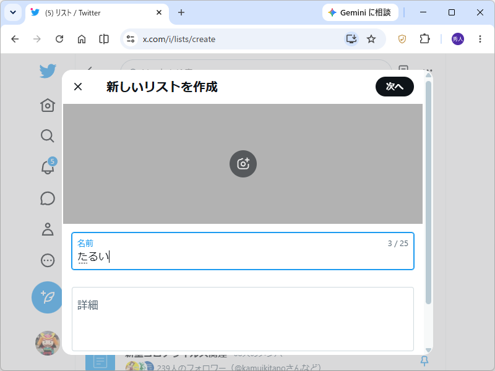Reload the page

[59, 39]
